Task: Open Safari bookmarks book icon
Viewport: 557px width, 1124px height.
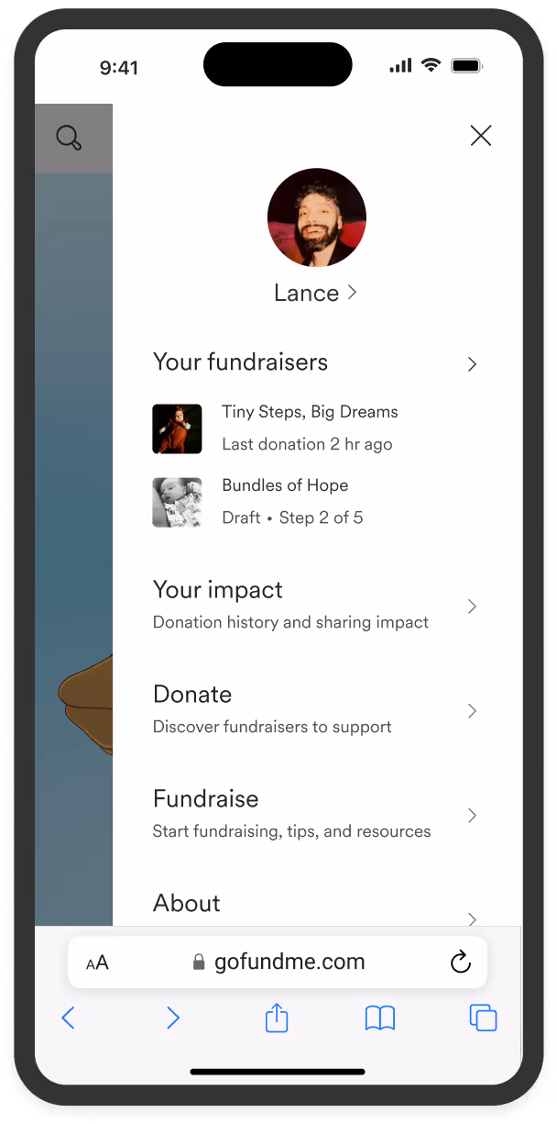Action: pos(380,1018)
